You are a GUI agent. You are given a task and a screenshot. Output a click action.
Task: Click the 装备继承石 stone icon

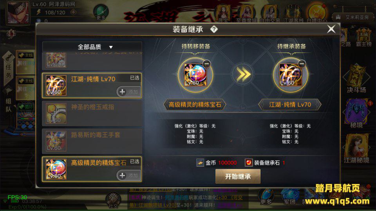click(249, 163)
